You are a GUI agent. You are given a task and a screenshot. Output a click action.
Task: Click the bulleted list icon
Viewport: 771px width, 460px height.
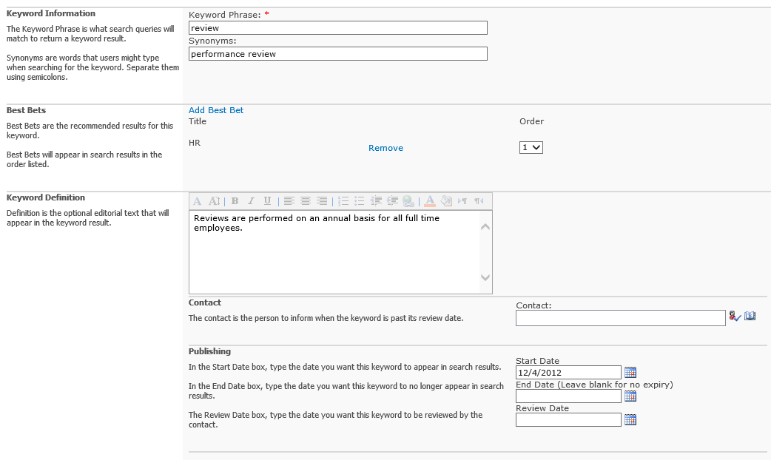(360, 201)
